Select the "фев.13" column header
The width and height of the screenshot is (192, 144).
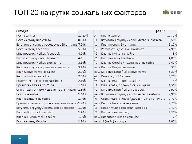point(160,31)
